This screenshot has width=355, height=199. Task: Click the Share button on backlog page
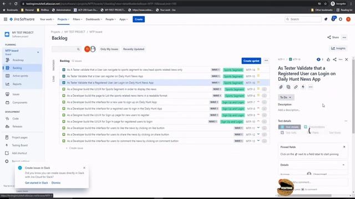click(333, 38)
